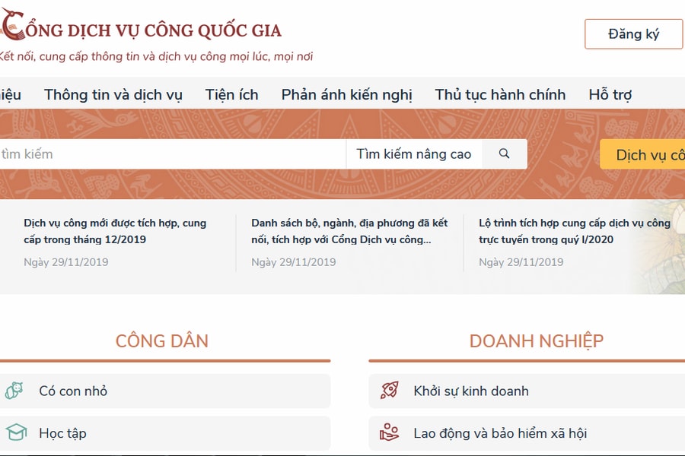The height and width of the screenshot is (456, 685).
Task: Open the Thông tin và dịch vụ menu
Action: (113, 95)
